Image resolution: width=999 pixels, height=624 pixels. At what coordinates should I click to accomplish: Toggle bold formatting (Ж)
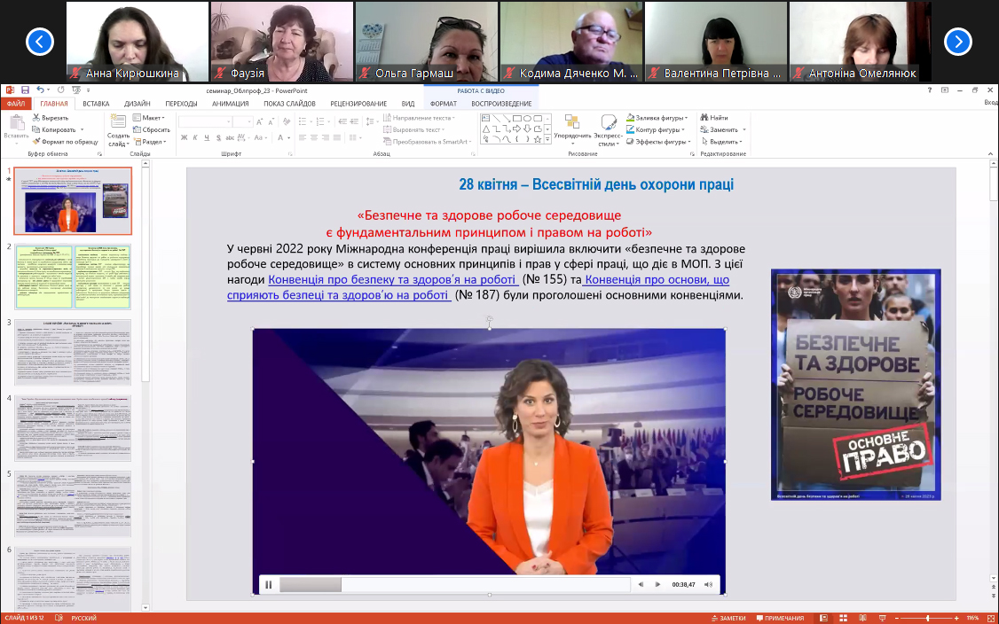point(184,137)
